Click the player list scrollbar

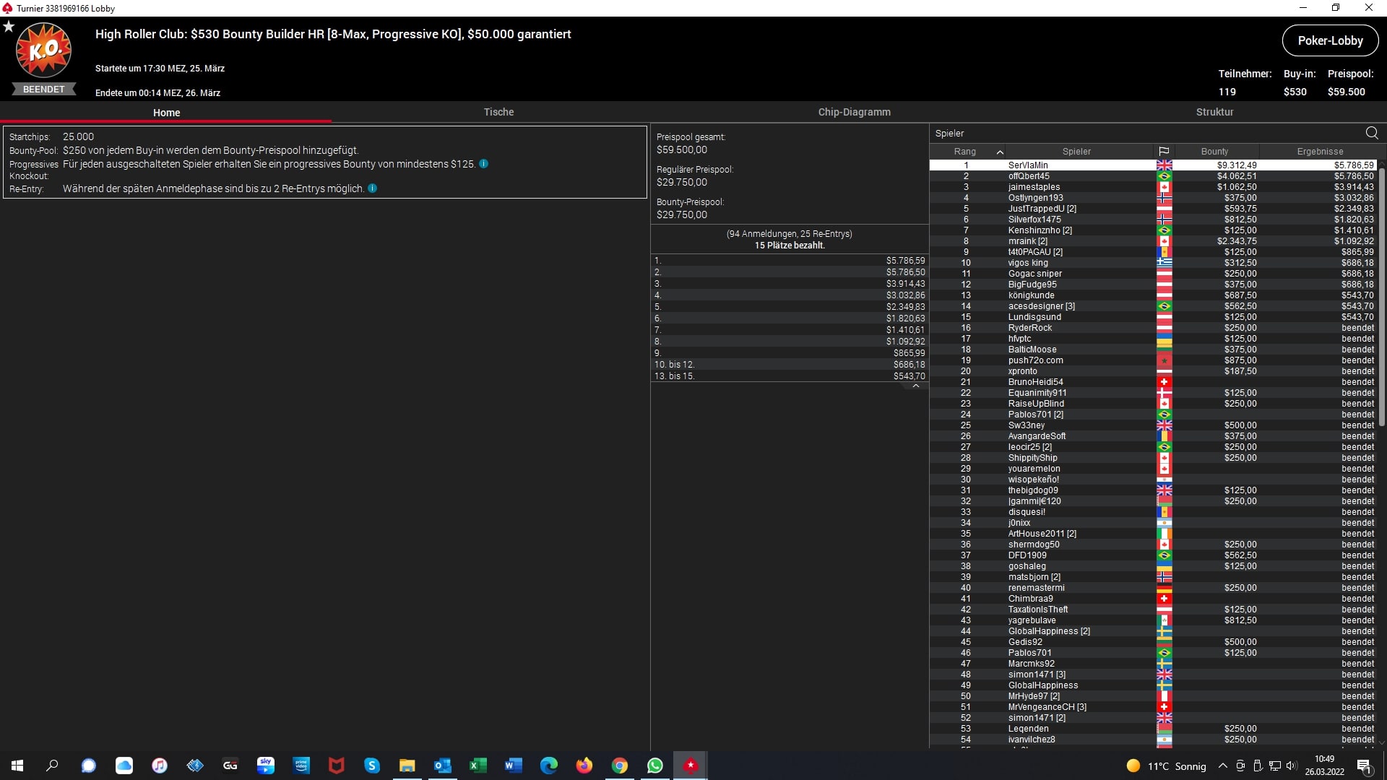[1381, 296]
